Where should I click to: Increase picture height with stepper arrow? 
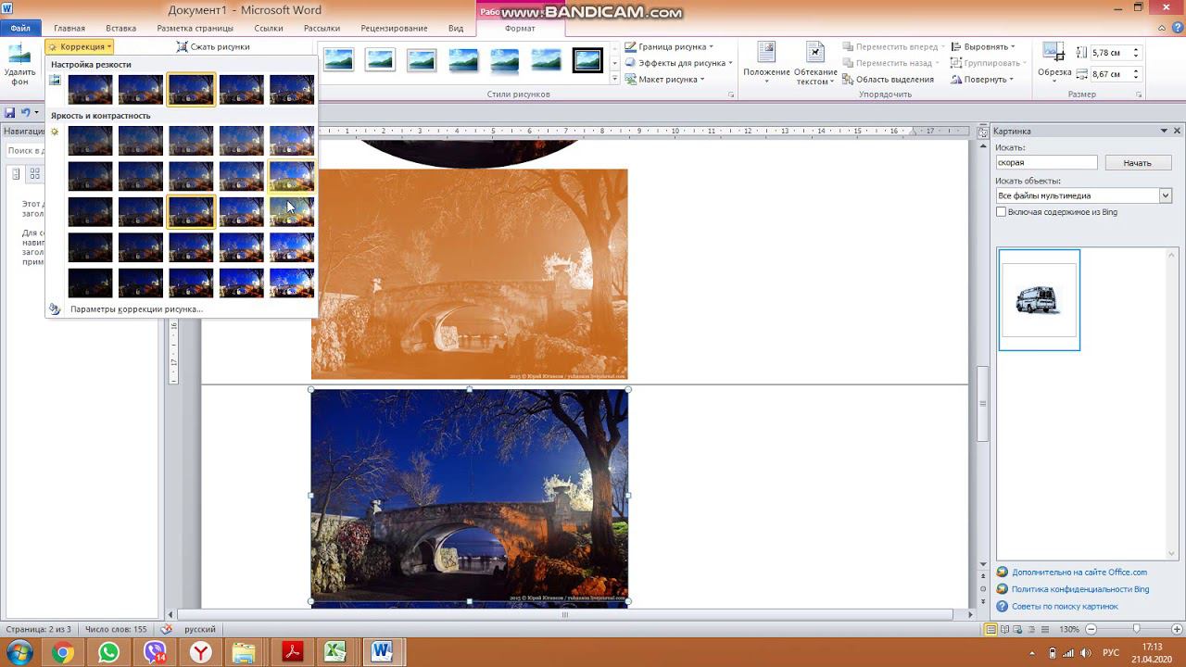(x=1136, y=50)
